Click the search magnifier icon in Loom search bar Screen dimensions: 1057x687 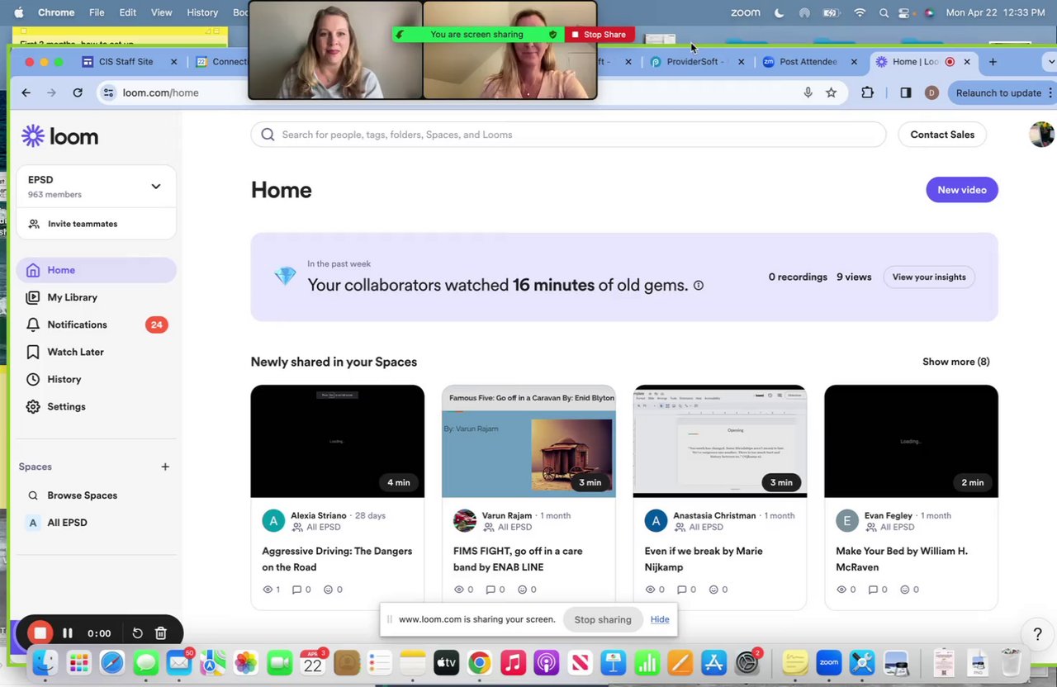click(x=268, y=135)
